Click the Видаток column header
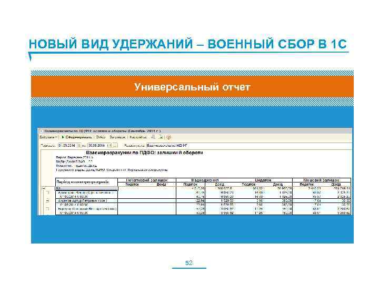The image size is (379, 284). [x=263, y=180]
